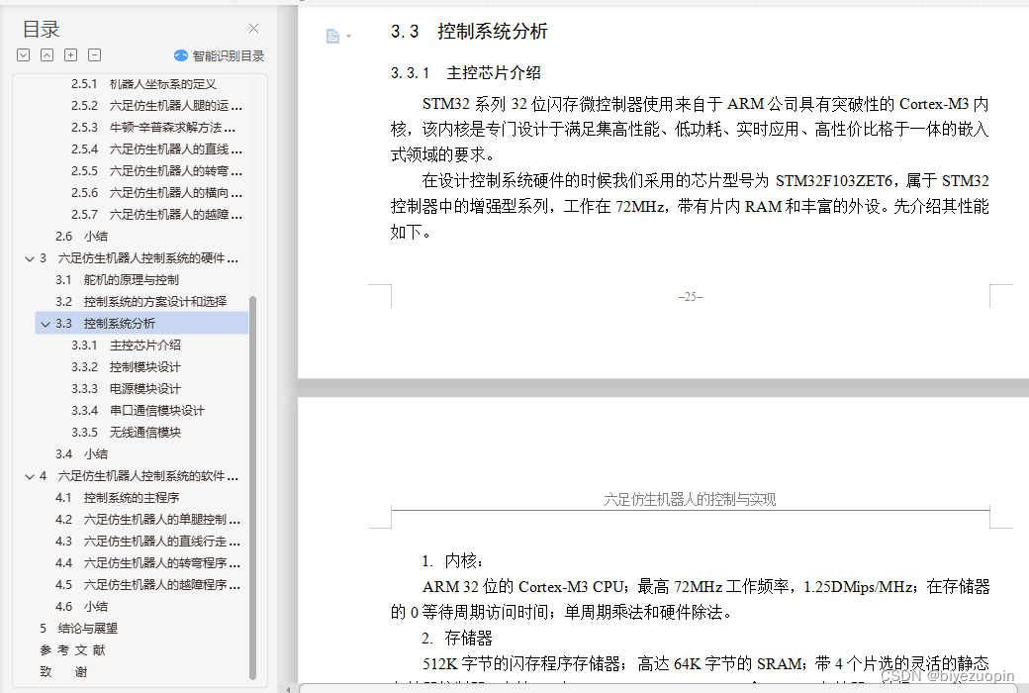Viewport: 1029px width, 693px height.
Task: Go to 2.5.1 机器人坐标系的定义
Action: 143,84
